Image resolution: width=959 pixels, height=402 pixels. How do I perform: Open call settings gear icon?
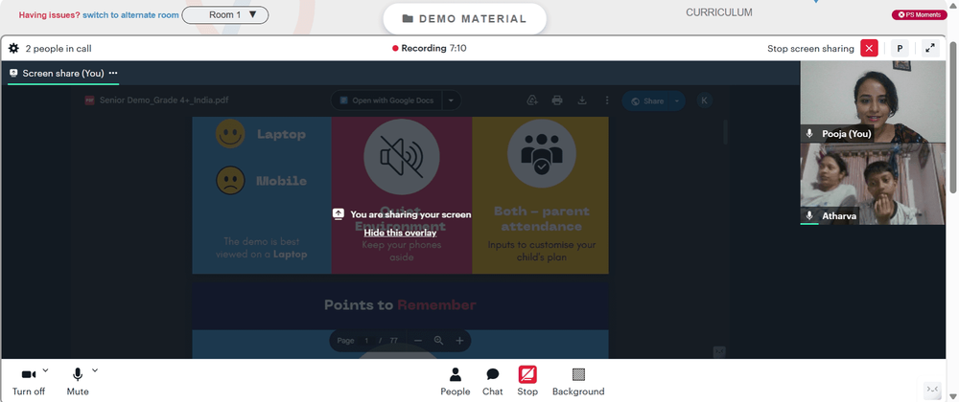pyautogui.click(x=13, y=48)
